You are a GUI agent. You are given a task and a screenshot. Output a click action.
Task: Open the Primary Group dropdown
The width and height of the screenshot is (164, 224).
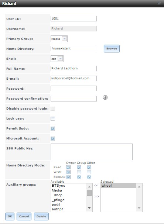64,39
